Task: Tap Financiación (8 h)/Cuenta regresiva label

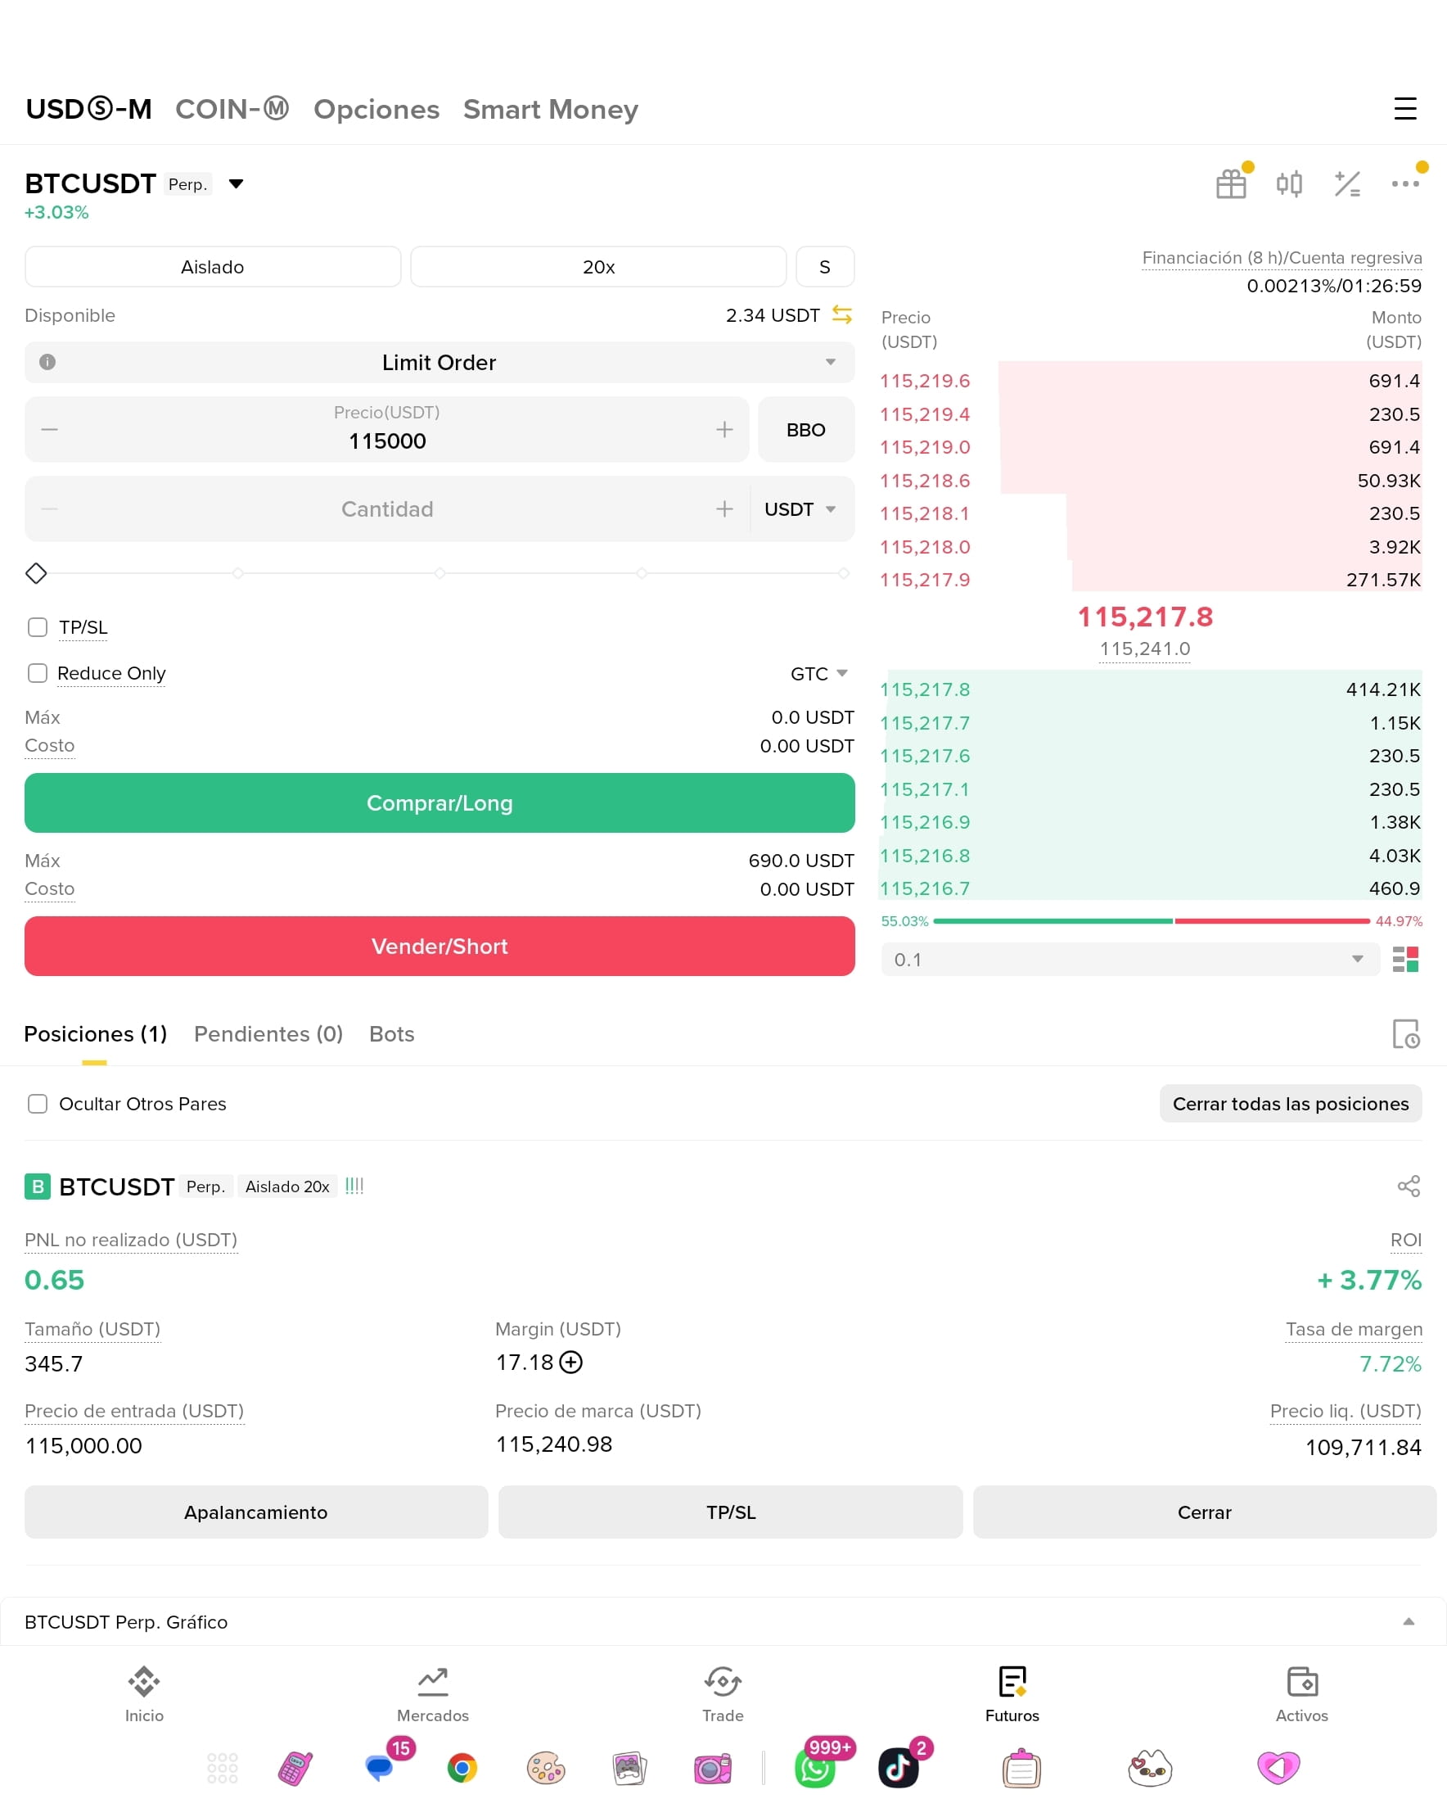Action: click(x=1282, y=257)
